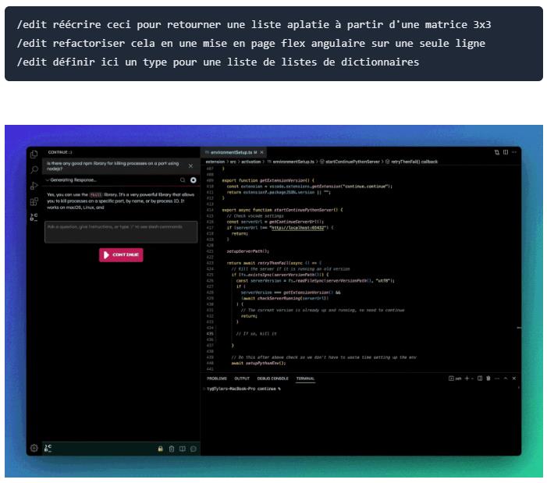Open the editor more actions ellipsis
The width and height of the screenshot is (547, 483).
click(x=514, y=152)
